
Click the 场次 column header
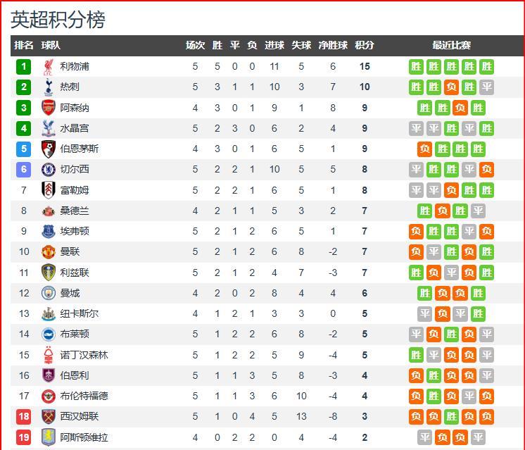195,45
